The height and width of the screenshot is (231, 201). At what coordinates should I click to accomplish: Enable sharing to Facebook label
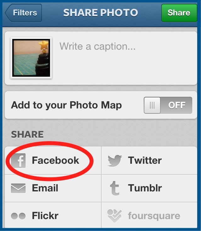point(56,160)
